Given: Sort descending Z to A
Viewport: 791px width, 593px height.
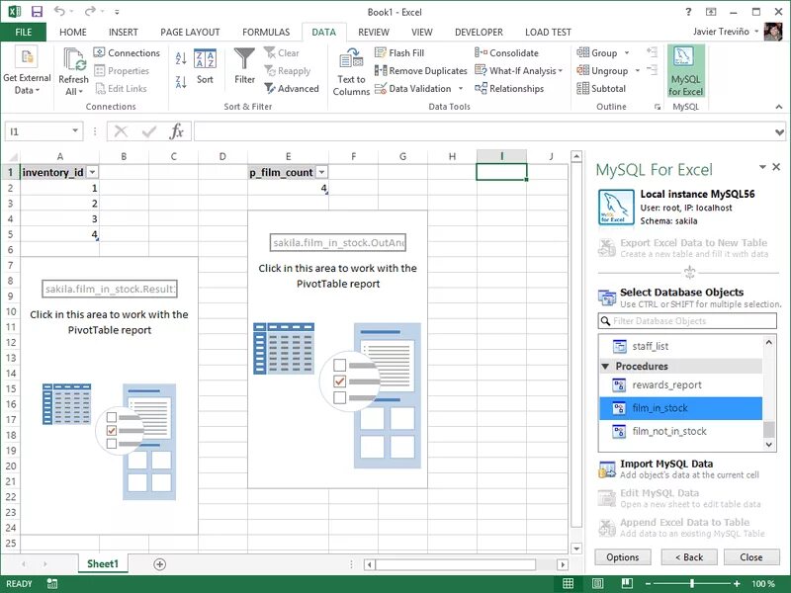Looking at the screenshot, I should click(181, 82).
